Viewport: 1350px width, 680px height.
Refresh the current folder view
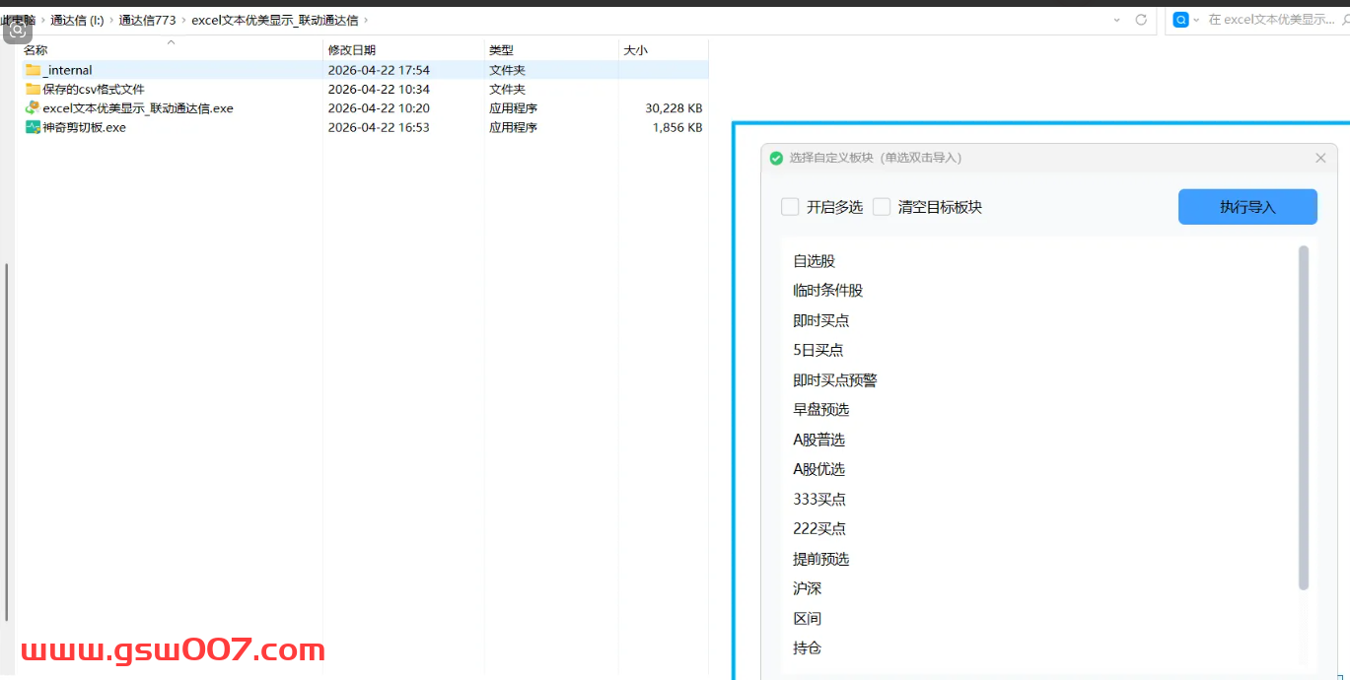tap(1141, 20)
